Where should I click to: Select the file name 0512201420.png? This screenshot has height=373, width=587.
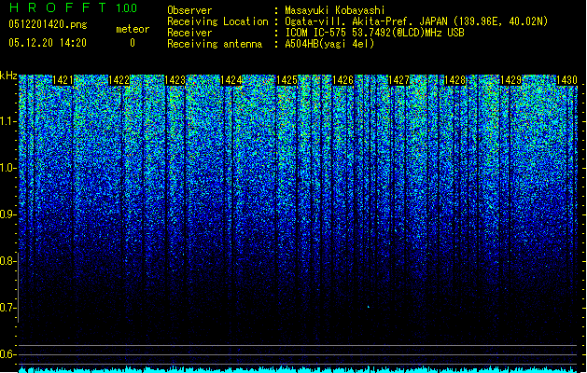point(48,24)
